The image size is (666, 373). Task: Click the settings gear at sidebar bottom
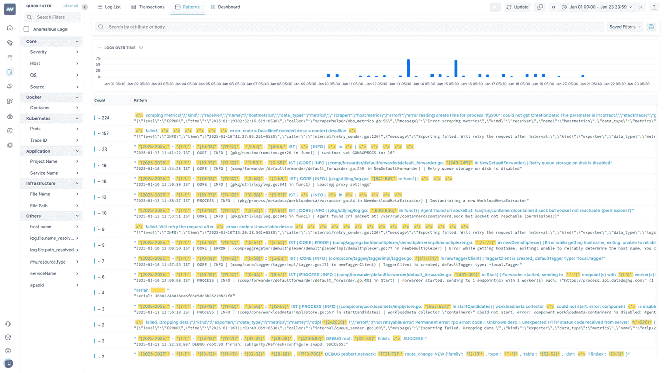coord(9,350)
